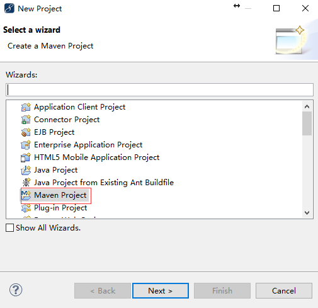Click the Application Client Project icon
The height and width of the screenshot is (308, 318).
[26, 107]
